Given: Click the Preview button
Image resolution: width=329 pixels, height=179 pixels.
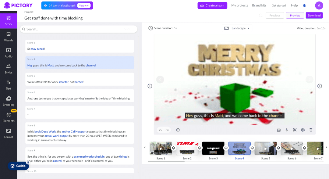Looking at the screenshot, I should [x=295, y=15].
